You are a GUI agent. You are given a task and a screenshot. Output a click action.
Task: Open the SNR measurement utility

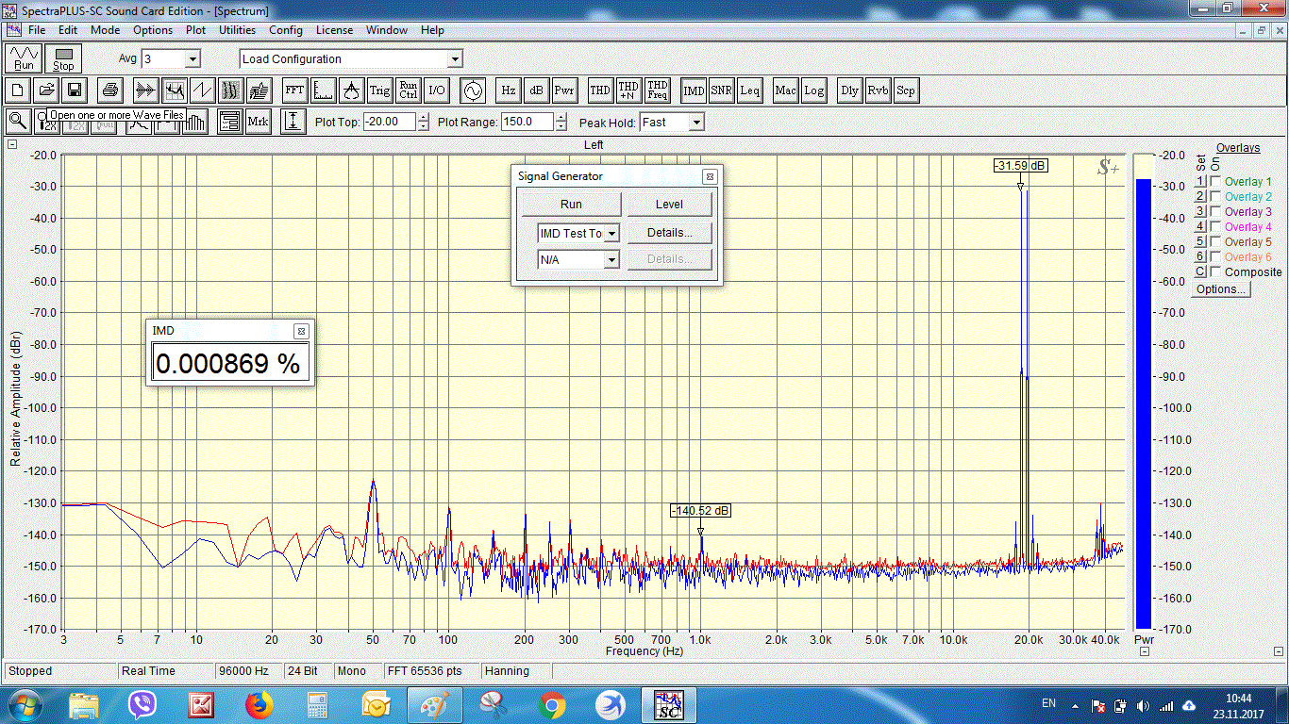(722, 90)
